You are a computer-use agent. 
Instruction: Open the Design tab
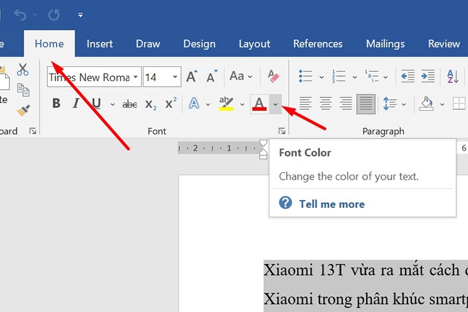200,44
